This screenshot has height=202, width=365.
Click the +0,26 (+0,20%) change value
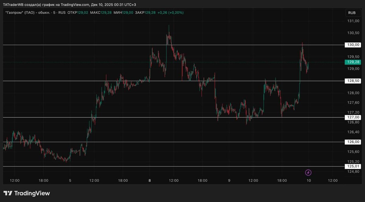coord(170,13)
